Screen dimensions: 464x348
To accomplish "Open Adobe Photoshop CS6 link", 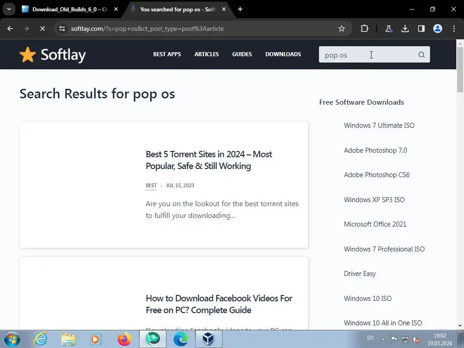I will pyautogui.click(x=377, y=175).
